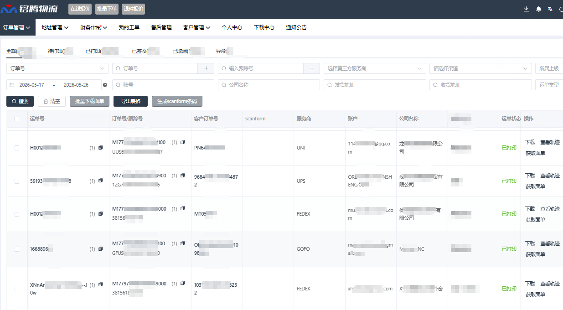563x310 pixels.
Task: Tick the checkbox for the MT05 row
Action: 17,214
